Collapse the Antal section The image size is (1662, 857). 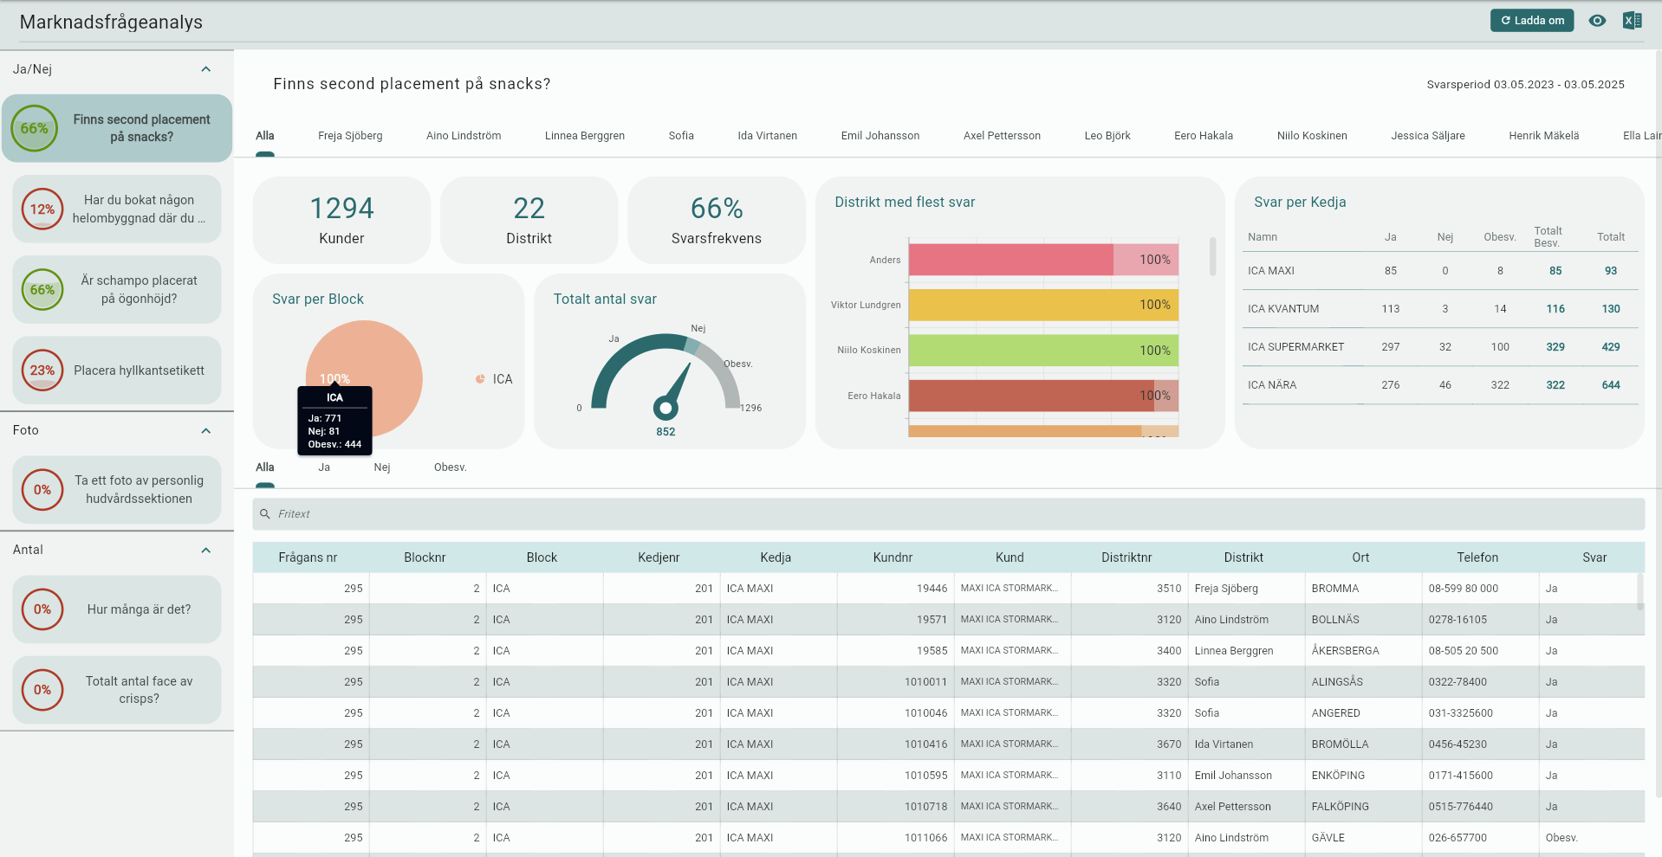pyautogui.click(x=206, y=551)
